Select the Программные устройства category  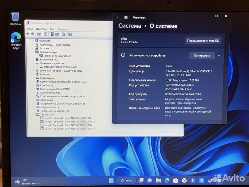[x=55, y=111]
